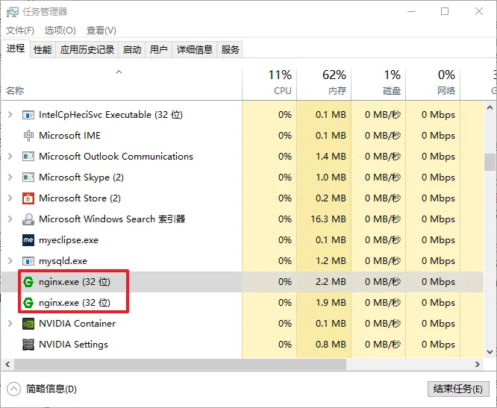Sort processes by 内存 column header
The width and height of the screenshot is (497, 408).
click(x=325, y=82)
